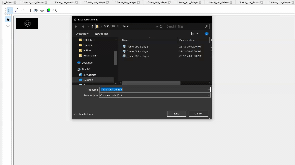Viewport: 295px width, 165px height.
Task: Open the Organize dropdown menu
Action: (82, 34)
